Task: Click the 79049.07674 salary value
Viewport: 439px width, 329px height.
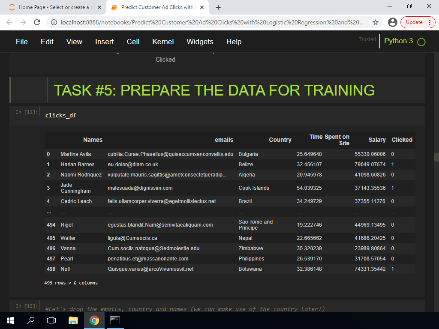Action: 370,164
